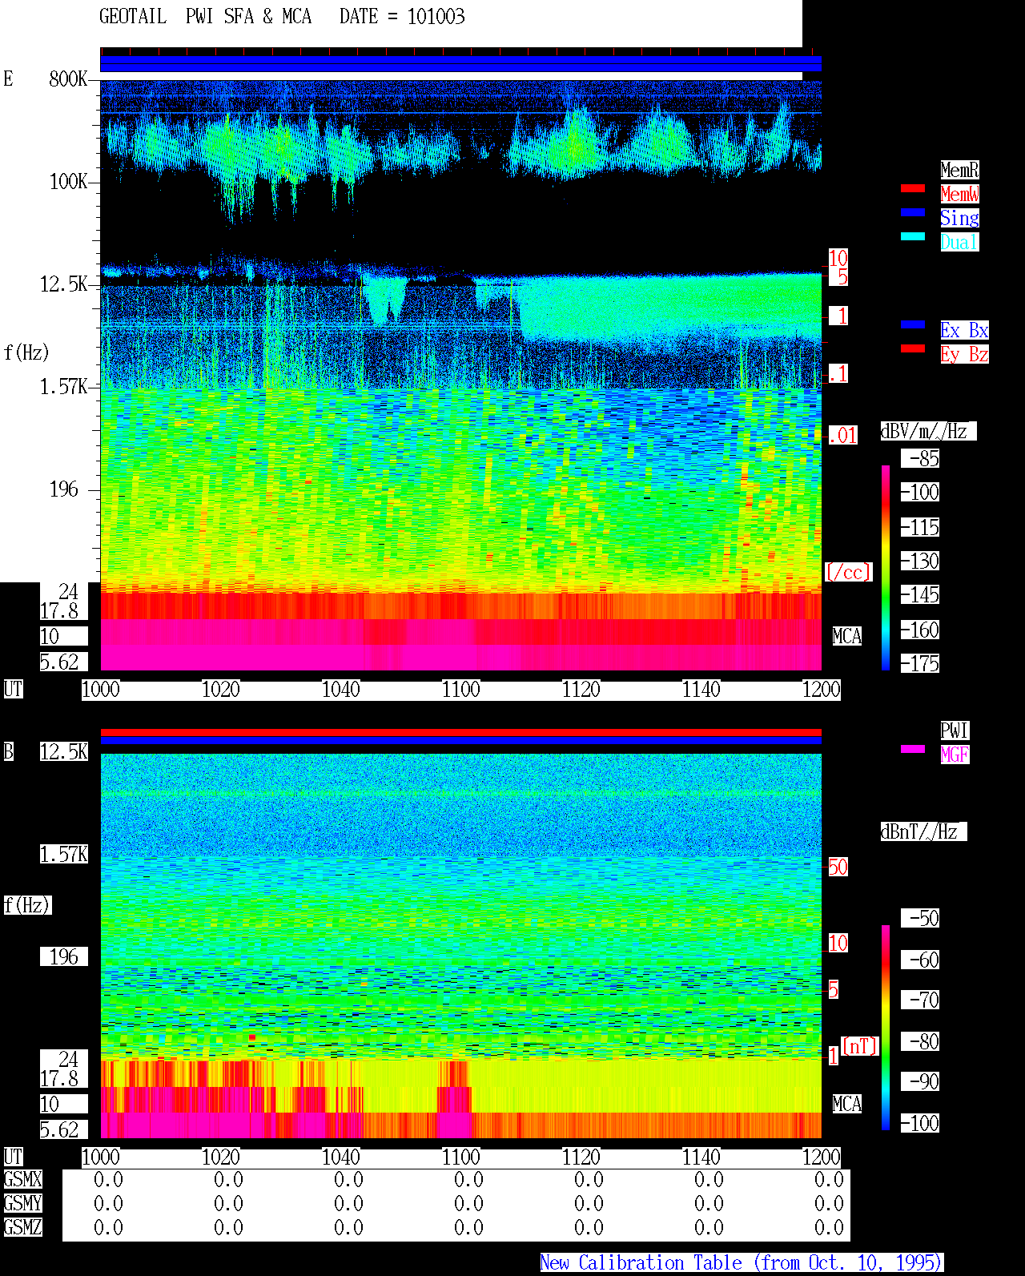1025x1276 pixels.
Task: Click the blue Sing legend swatch
Action: coord(913,212)
